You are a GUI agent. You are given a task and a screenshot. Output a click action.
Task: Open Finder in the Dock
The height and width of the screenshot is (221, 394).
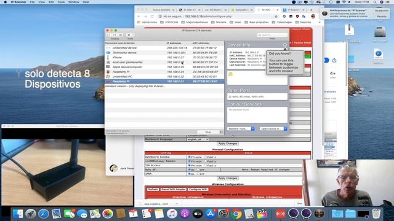coord(18,214)
